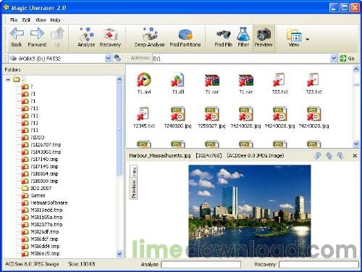Open the View mode dropdown arrow
The width and height of the screenshot is (362, 272).
[307, 39]
